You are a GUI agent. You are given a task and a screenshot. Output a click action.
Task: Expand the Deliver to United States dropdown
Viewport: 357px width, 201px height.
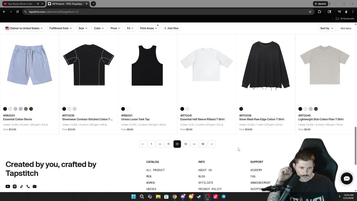pos(24,28)
